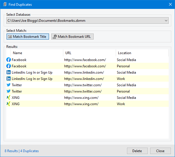Screen dimensions: 175x157
Task: Click the XING icon in Work row
Action: (x=9, y=104)
